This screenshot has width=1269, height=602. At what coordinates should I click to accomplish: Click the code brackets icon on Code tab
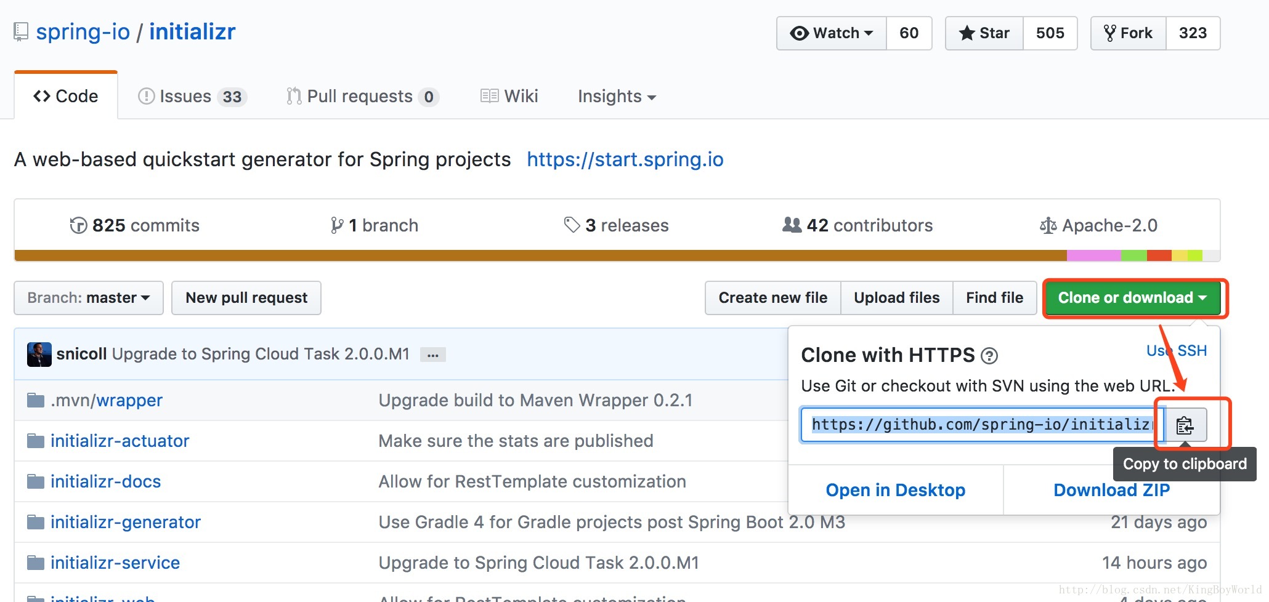pos(42,96)
